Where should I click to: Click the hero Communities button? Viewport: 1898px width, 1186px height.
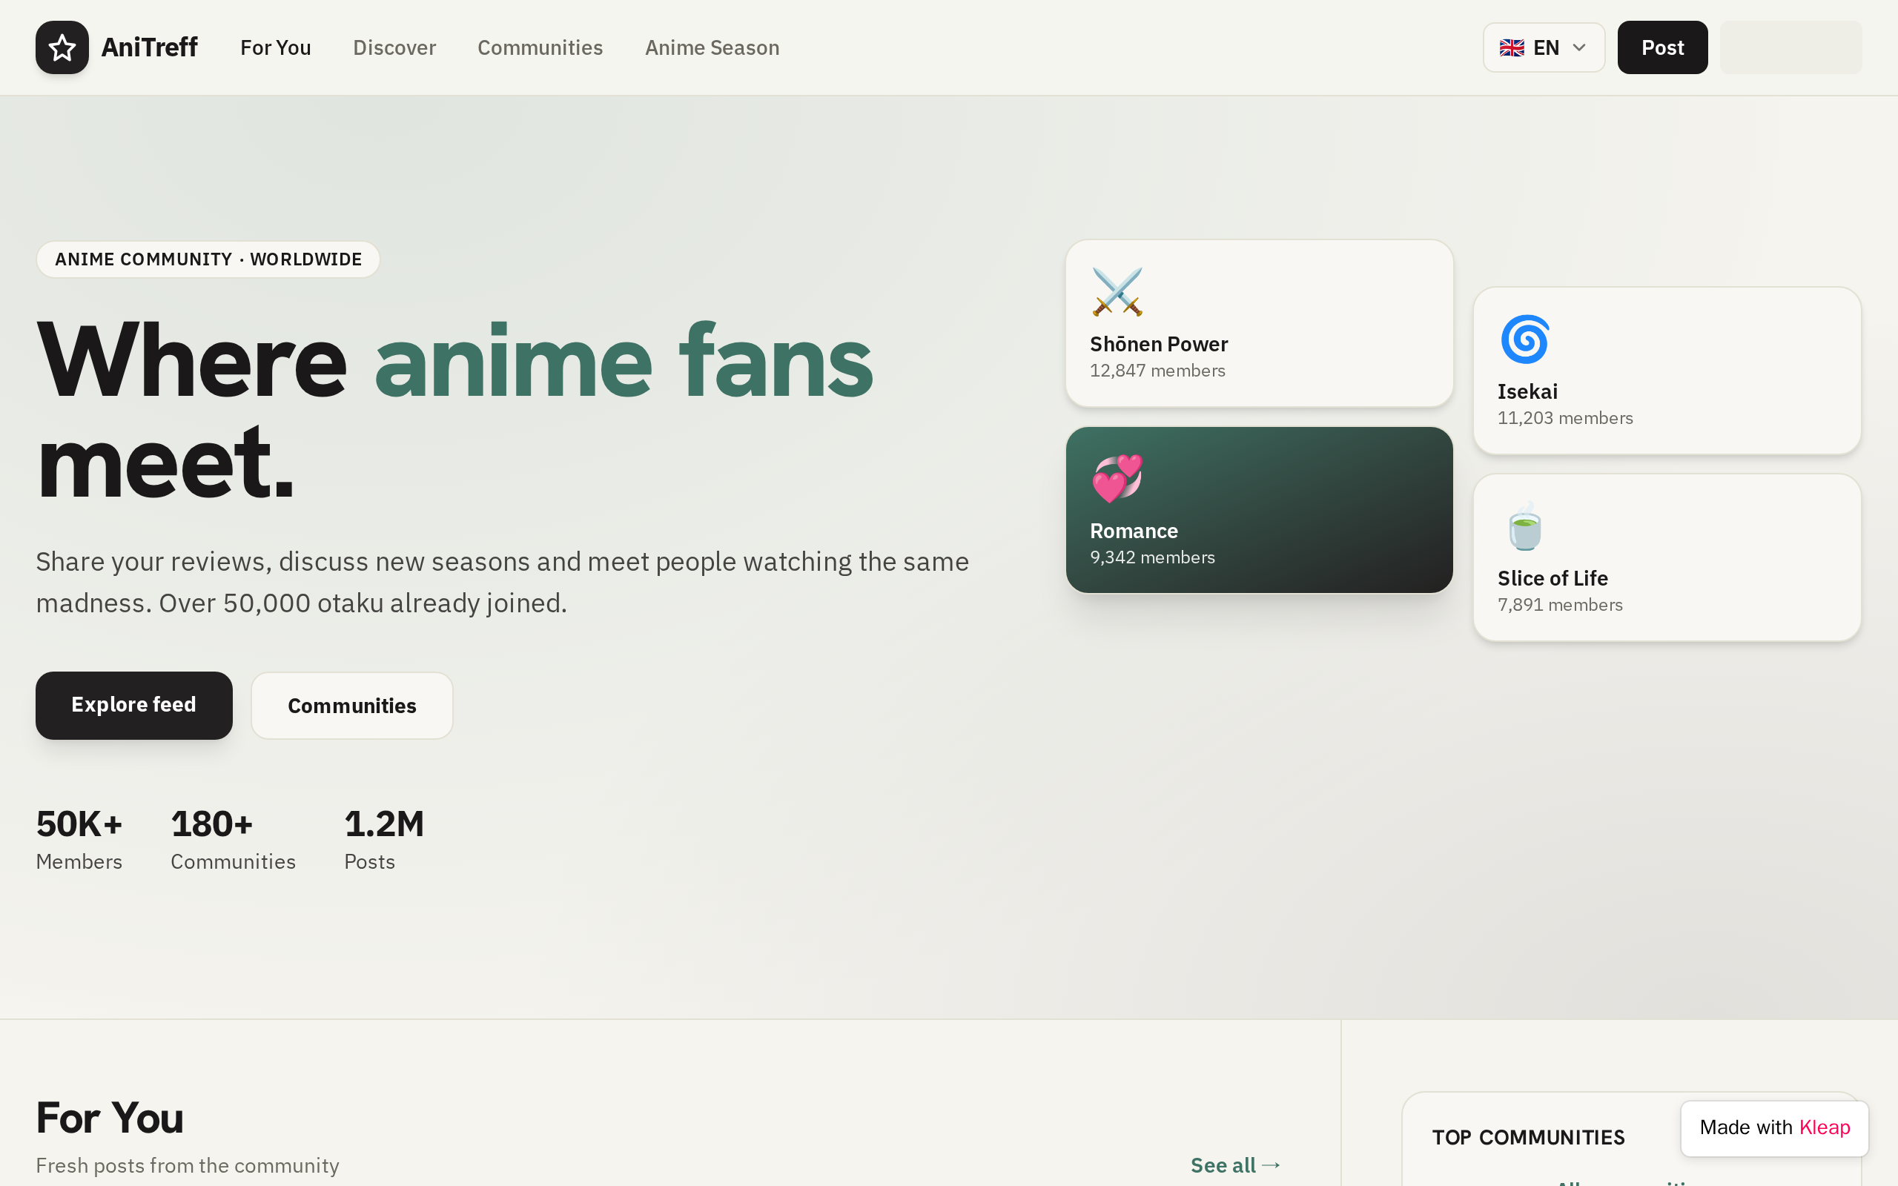(352, 706)
